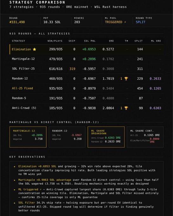Click the STRATEGY column header

pos(19,41)
